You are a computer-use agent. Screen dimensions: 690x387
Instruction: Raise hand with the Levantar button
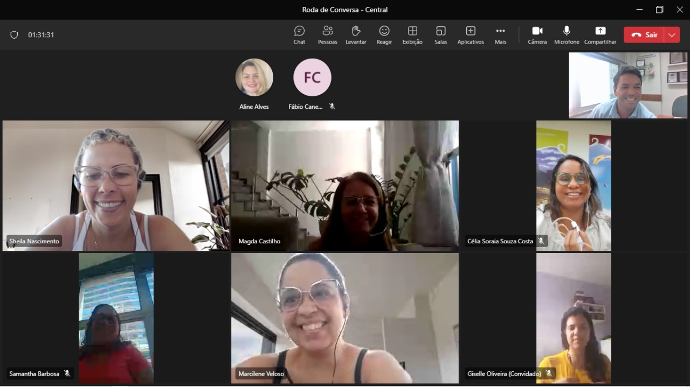pos(356,34)
